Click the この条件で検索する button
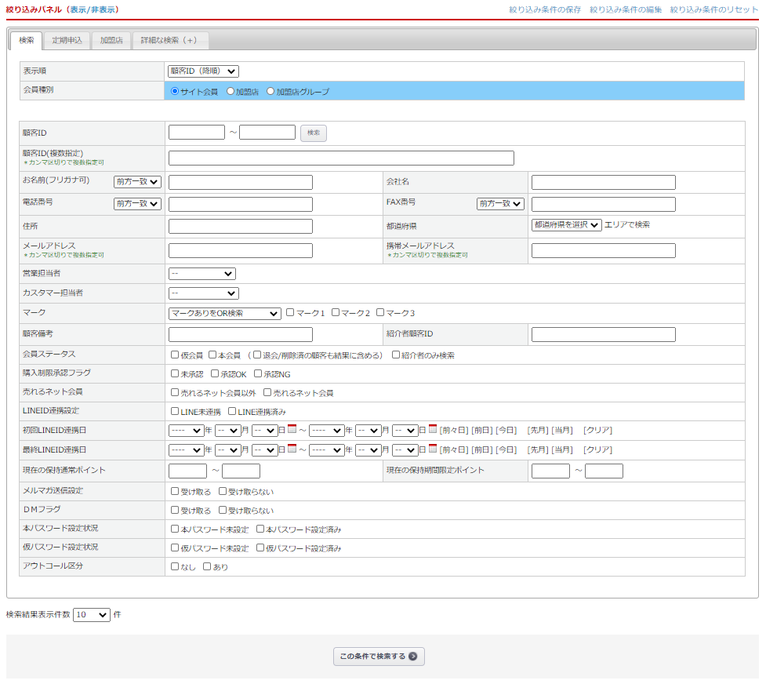Screen dimensions: 766x684 coord(379,657)
